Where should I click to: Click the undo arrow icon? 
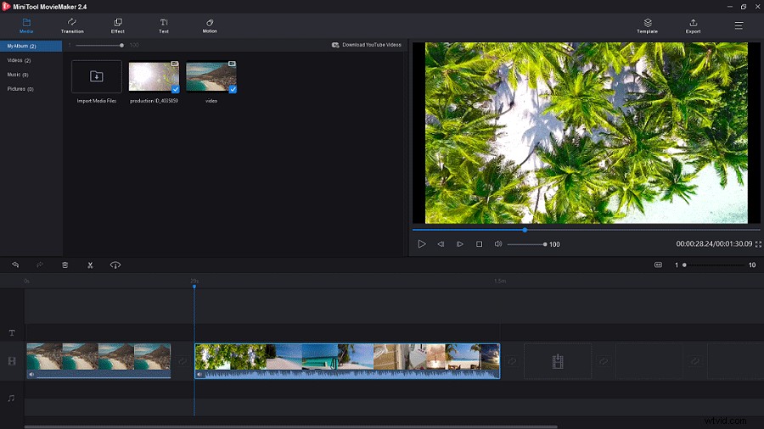click(15, 265)
